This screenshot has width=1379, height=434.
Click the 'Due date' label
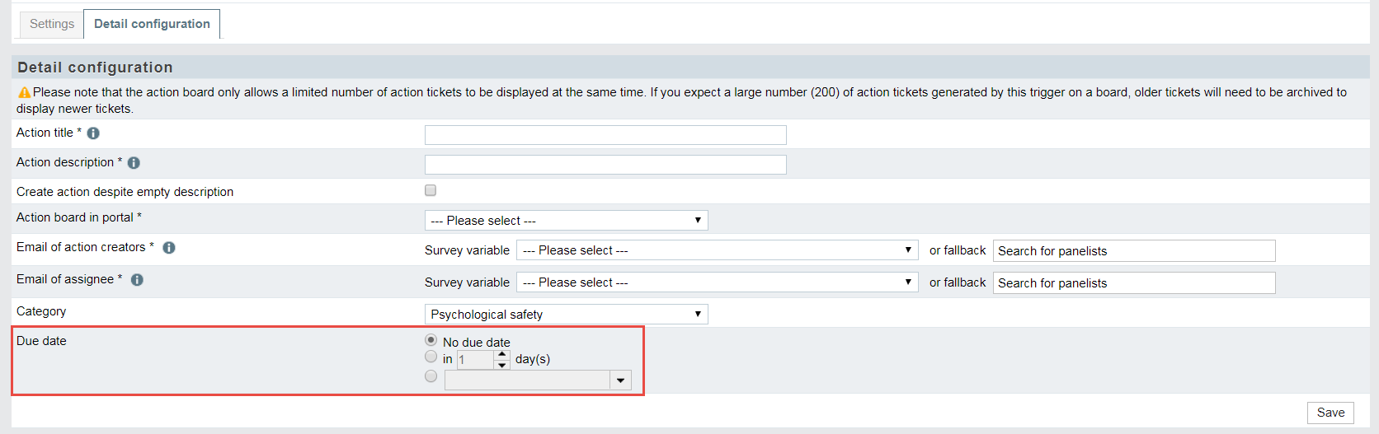[x=41, y=341]
